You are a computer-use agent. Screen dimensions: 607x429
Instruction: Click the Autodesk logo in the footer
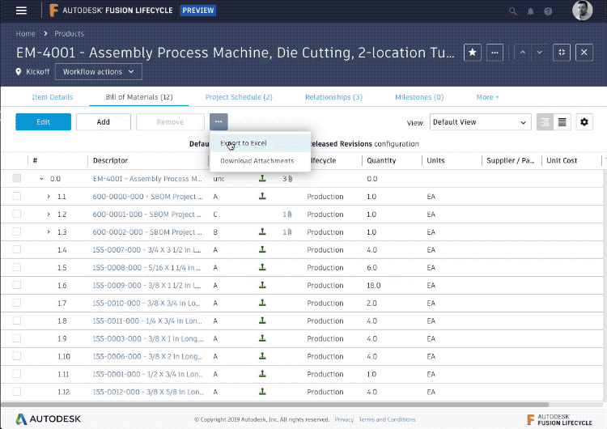49,419
